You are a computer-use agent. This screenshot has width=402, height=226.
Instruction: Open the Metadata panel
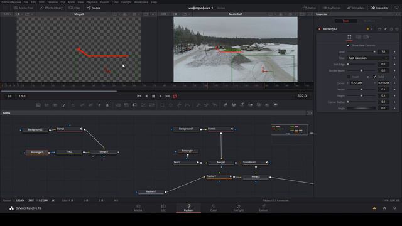[356, 8]
